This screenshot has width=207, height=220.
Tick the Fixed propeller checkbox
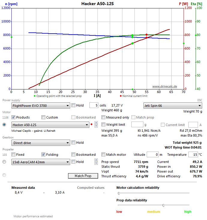pyautogui.click(x=13, y=155)
